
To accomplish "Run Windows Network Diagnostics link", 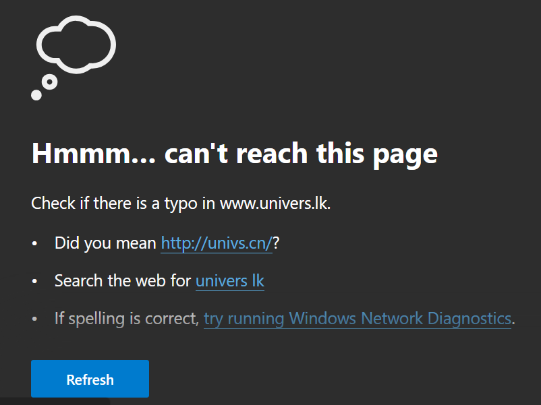I will click(x=358, y=319).
